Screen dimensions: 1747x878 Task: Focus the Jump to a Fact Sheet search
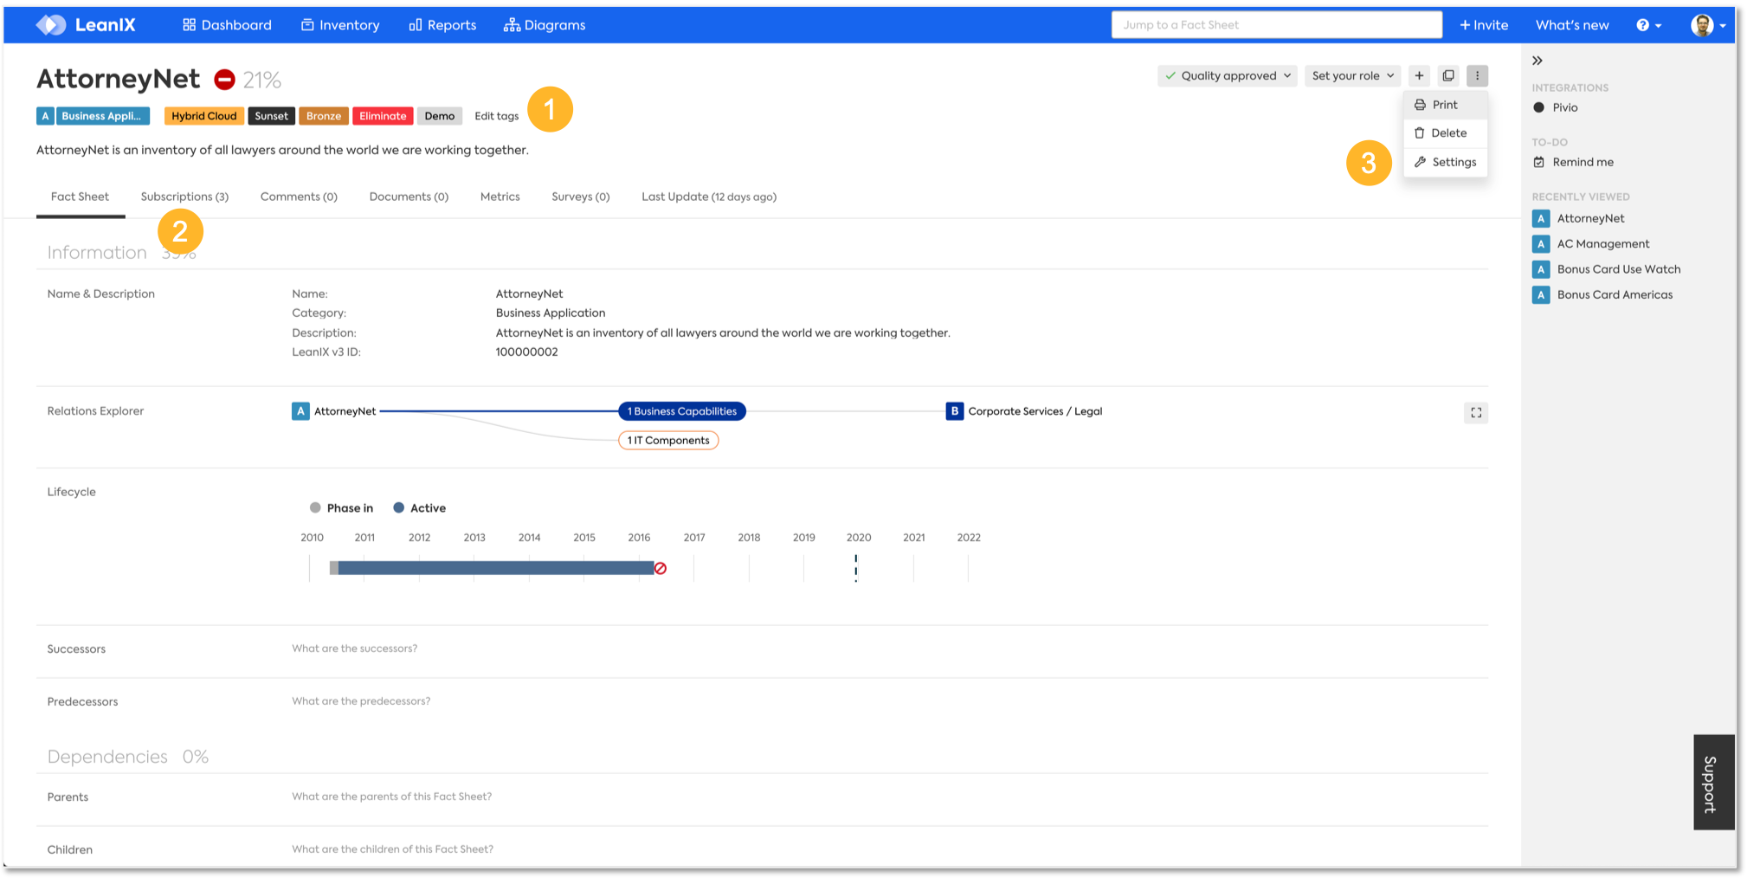pos(1276,25)
